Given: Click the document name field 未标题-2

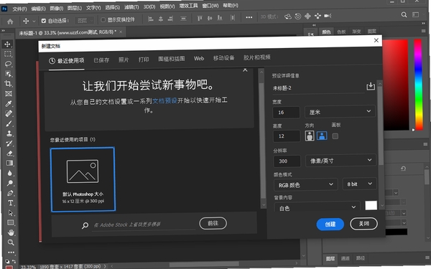Looking at the screenshot, I should pyautogui.click(x=318, y=88).
